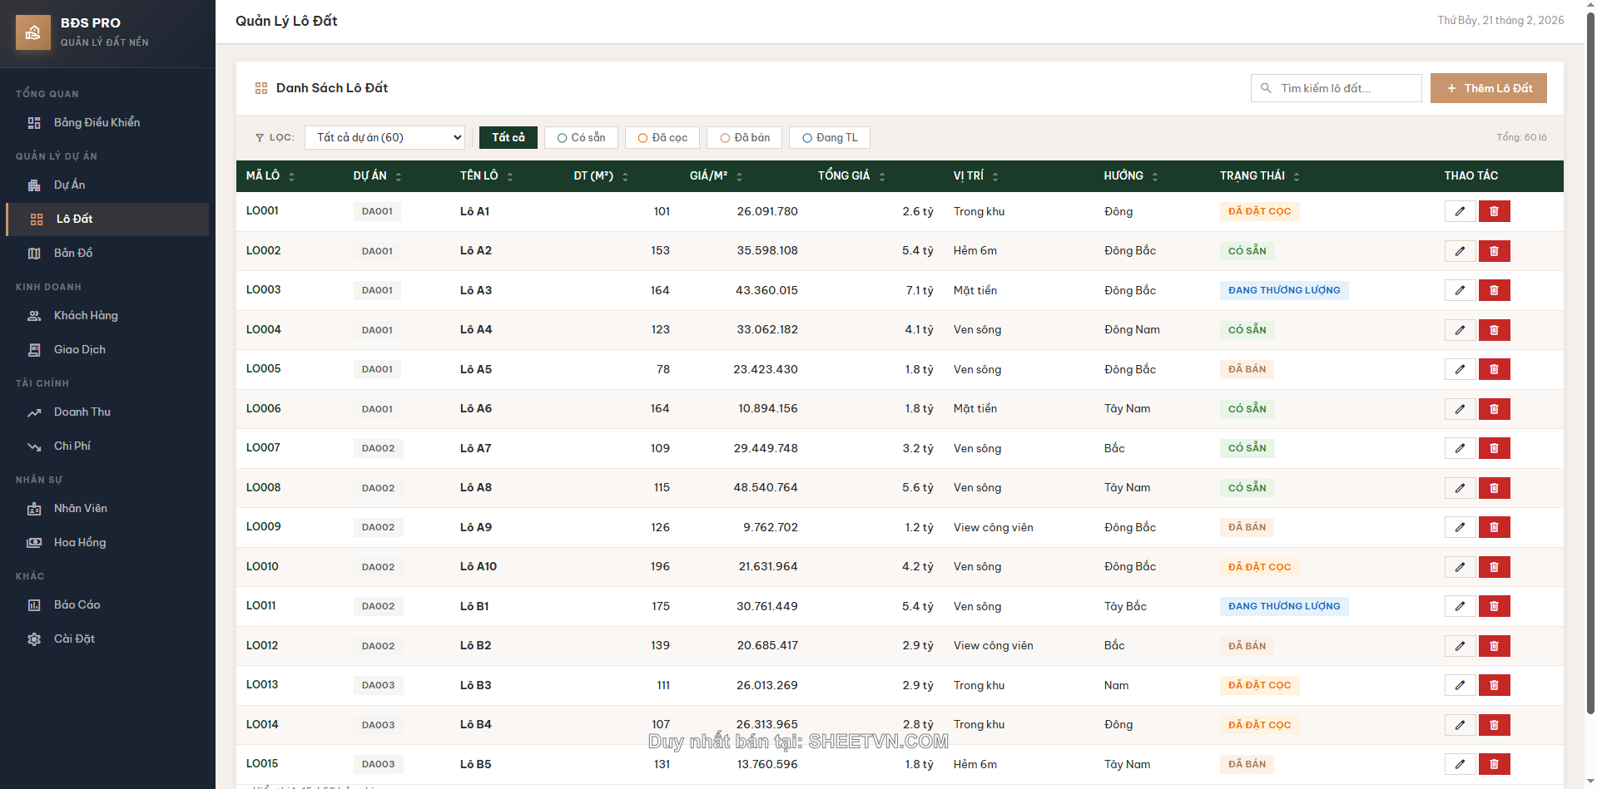Filter lots by 'Đang TL' status
Screen dimensions: 1597x789
pos(829,138)
